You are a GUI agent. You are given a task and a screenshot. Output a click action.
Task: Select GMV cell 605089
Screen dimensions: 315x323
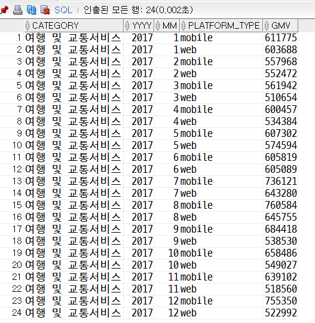pos(280,169)
